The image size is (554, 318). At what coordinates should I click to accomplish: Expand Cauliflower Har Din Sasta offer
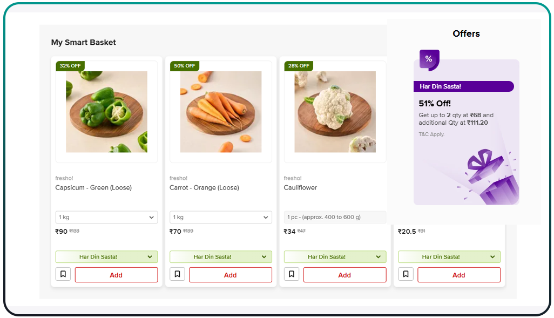click(335, 257)
